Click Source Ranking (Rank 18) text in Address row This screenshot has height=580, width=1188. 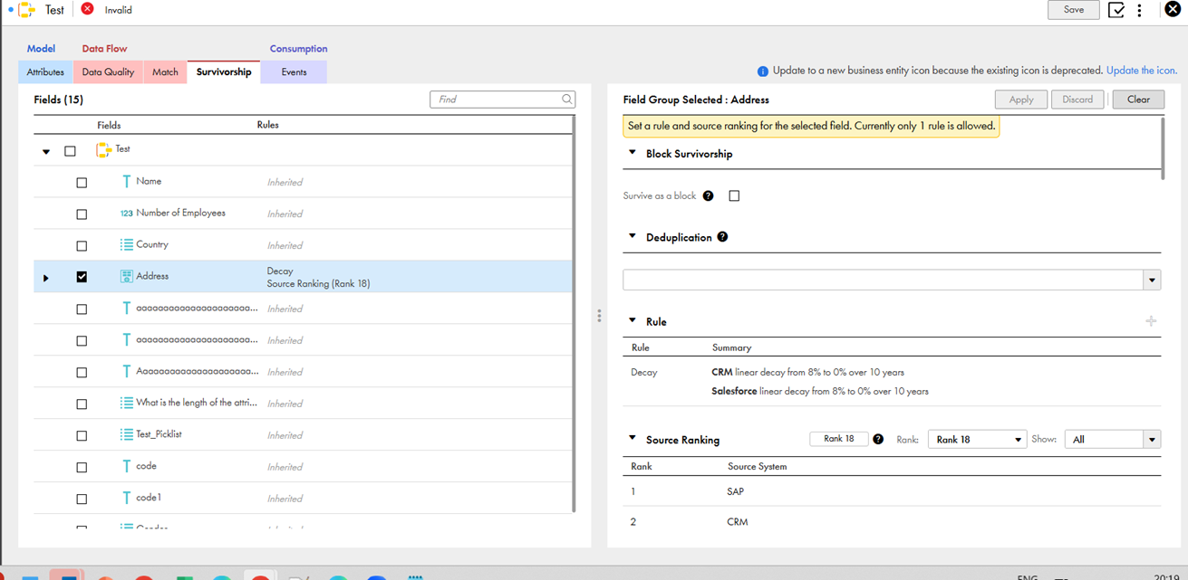pyautogui.click(x=318, y=284)
